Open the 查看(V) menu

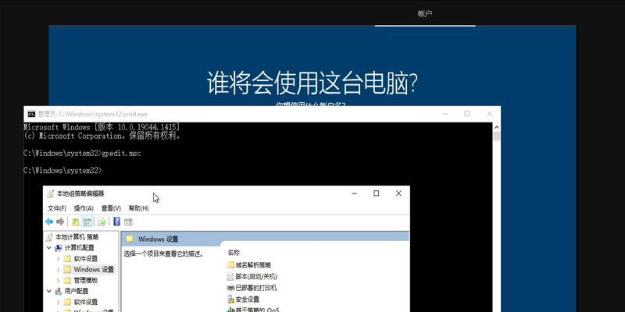tap(111, 208)
